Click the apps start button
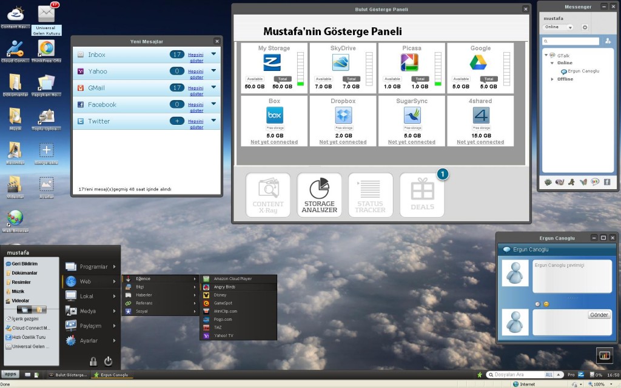Viewport: 621px width, 388px height. click(10, 374)
